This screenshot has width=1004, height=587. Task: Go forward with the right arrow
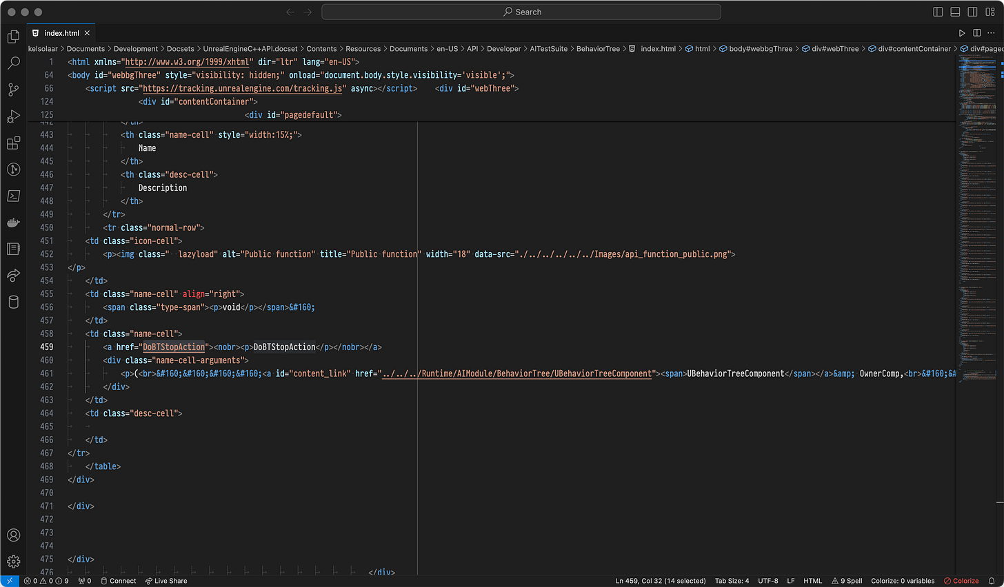coord(308,12)
